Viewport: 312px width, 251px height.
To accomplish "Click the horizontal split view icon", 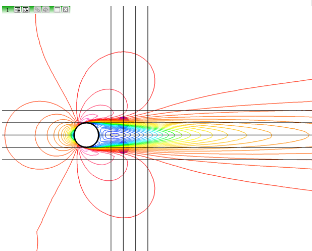I will 18,10.
